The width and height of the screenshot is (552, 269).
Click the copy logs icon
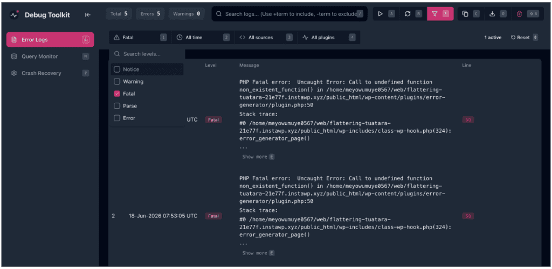point(465,13)
